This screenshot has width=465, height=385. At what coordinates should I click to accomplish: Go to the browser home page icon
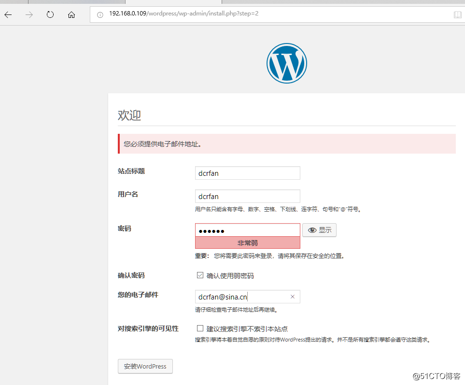[x=71, y=14]
